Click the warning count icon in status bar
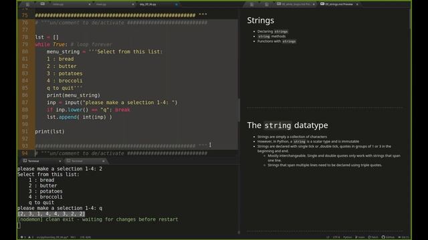Viewport: 428px width, 240px height. coord(29,237)
